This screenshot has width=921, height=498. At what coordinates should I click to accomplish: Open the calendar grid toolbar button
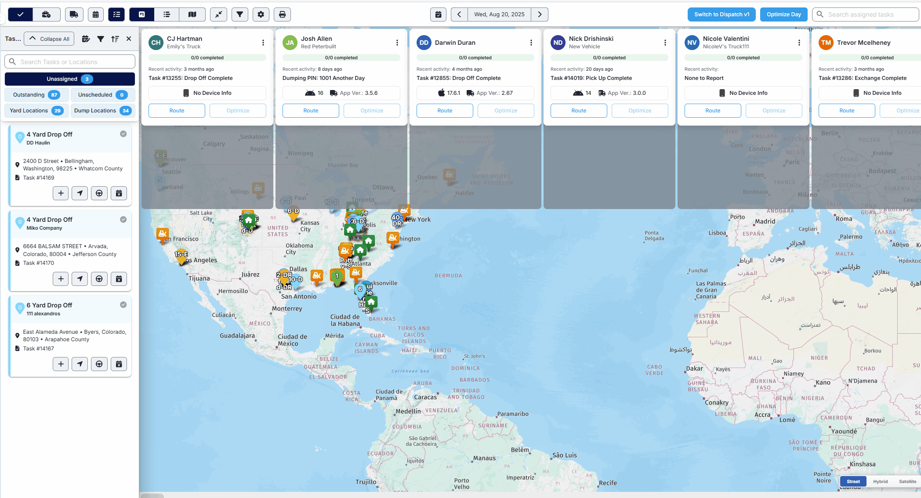click(x=95, y=14)
